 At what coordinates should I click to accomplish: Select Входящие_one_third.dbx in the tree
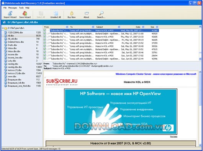point(19,86)
